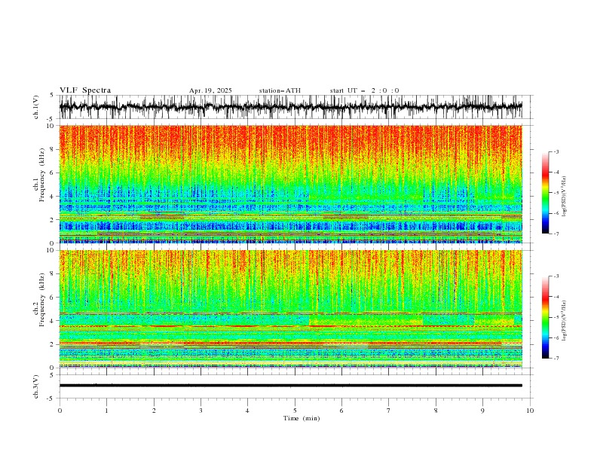Click the "-5" tick on ch.1(V) axis
Screen dimensions: 597x461
point(51,119)
